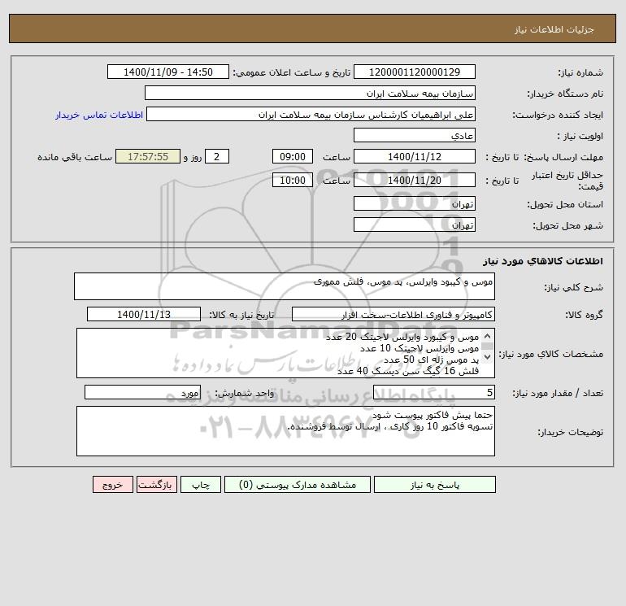Viewport: 626px width, 606px height.
Task: Click priority field 'عادي'
Action: tap(415, 135)
